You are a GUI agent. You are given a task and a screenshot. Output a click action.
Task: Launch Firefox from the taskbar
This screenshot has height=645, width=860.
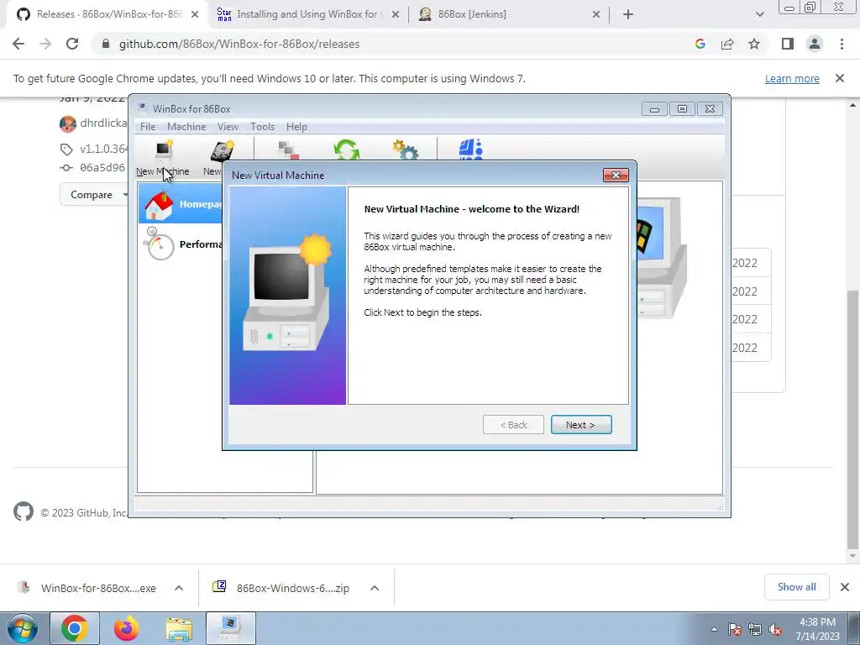coord(126,628)
